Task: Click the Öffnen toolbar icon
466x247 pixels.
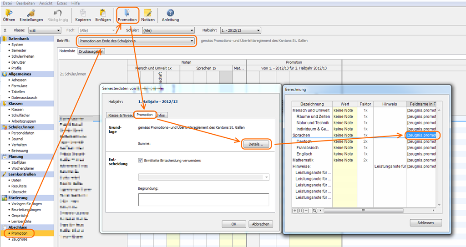Action: 9,13
